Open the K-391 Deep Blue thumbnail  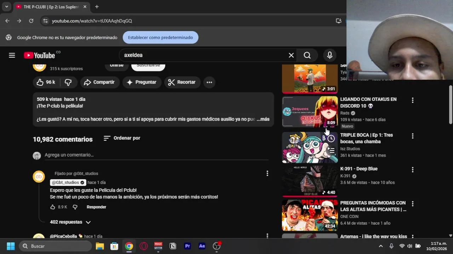[x=310, y=181]
